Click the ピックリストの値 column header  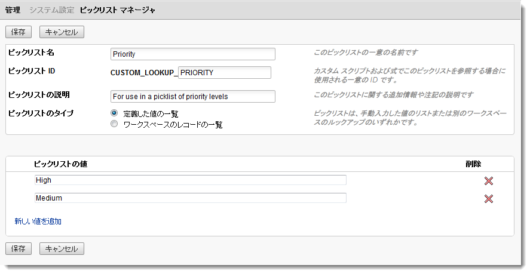[60, 164]
